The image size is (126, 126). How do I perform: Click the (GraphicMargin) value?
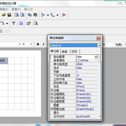click(x=85, y=109)
